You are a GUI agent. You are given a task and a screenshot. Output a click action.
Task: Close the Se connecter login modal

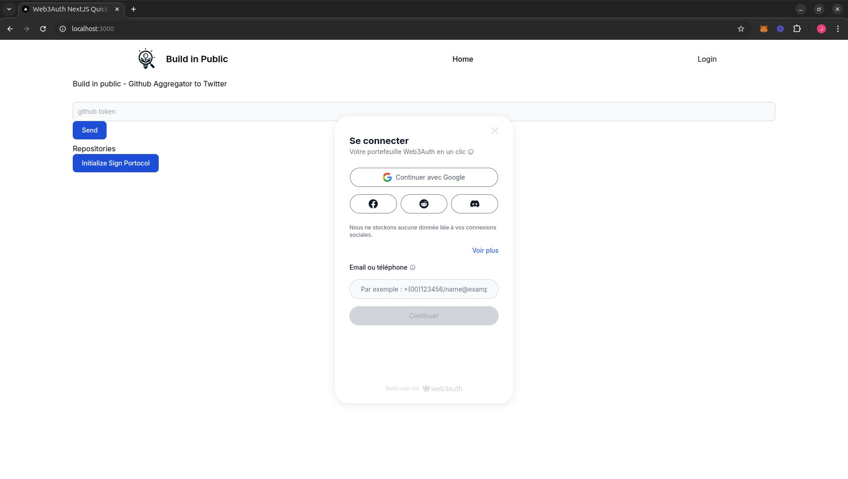click(x=495, y=131)
